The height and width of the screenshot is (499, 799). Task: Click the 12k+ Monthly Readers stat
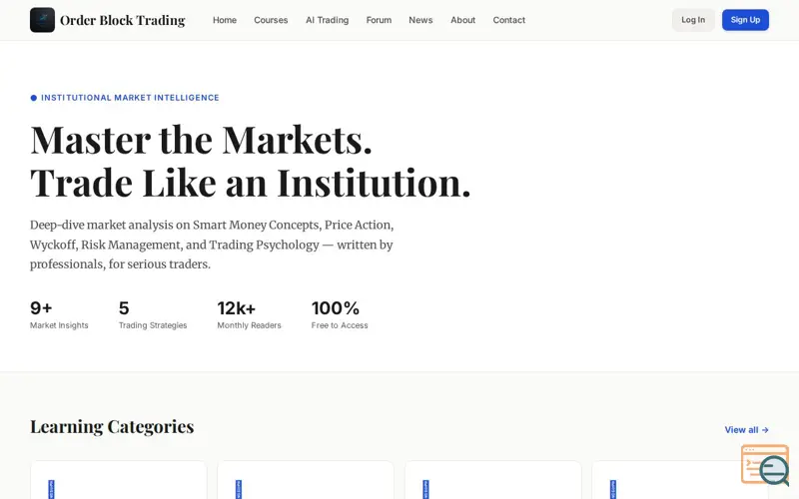pyautogui.click(x=249, y=314)
